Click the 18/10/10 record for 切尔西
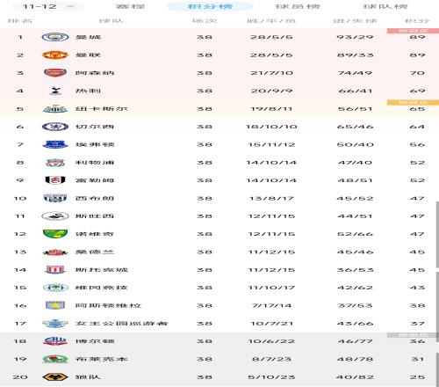This screenshot has width=439, height=387. click(271, 127)
